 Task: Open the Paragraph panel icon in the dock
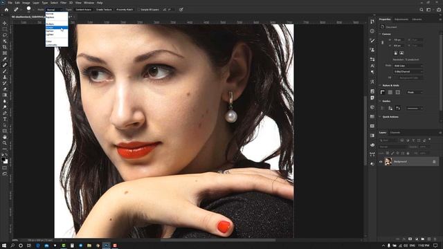point(372,72)
